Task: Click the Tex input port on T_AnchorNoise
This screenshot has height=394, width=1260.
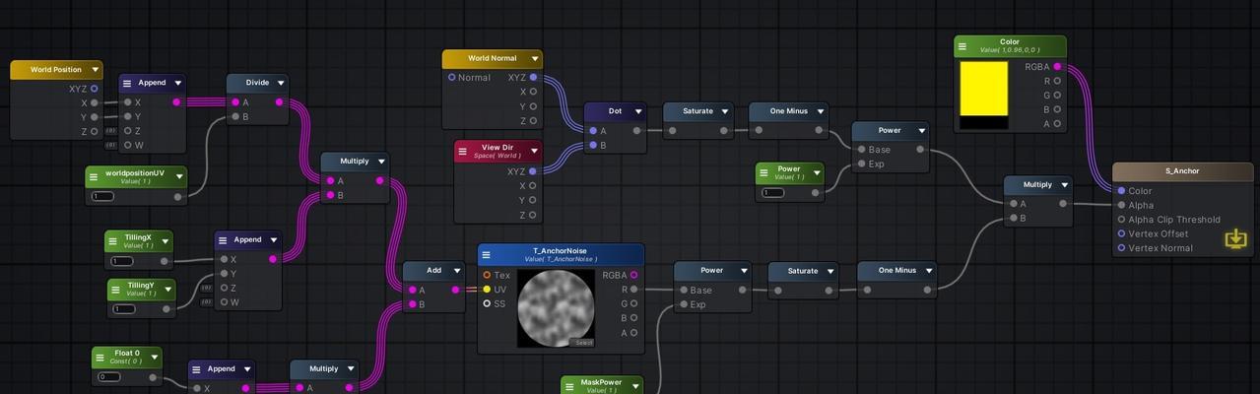Action: tap(487, 275)
